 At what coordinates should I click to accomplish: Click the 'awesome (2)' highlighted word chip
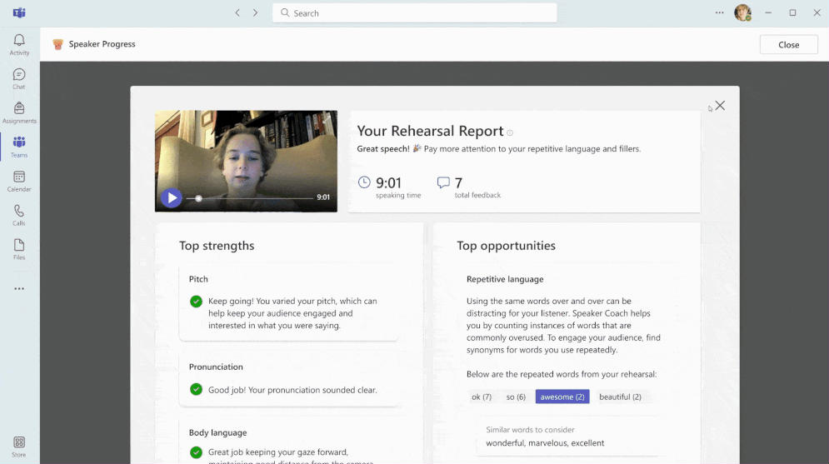(x=562, y=397)
